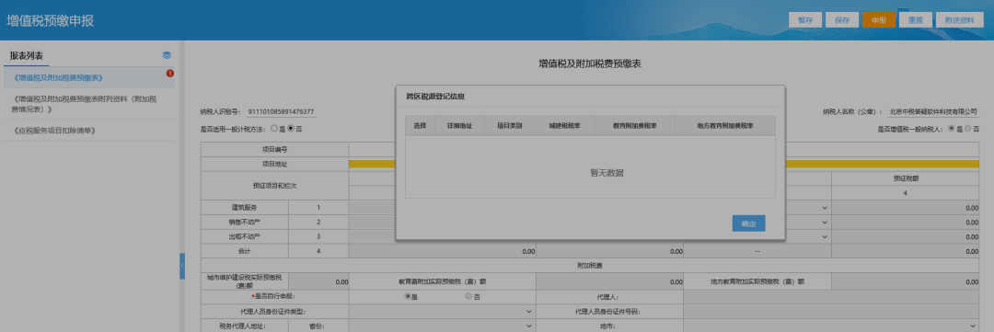Screen dimensions: 994x332
Task: Click the 纳税人识别号 field
Action: point(282,112)
